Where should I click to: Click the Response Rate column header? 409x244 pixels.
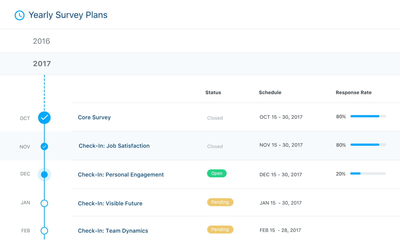tap(353, 92)
